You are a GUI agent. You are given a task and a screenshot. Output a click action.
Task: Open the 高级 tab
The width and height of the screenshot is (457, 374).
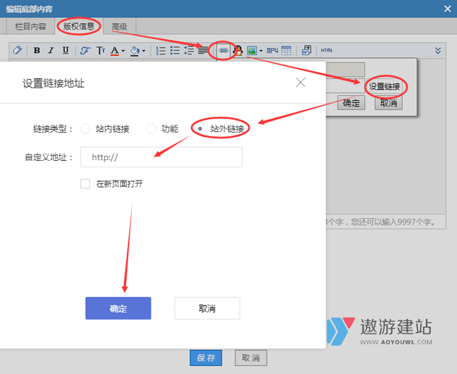(x=120, y=27)
